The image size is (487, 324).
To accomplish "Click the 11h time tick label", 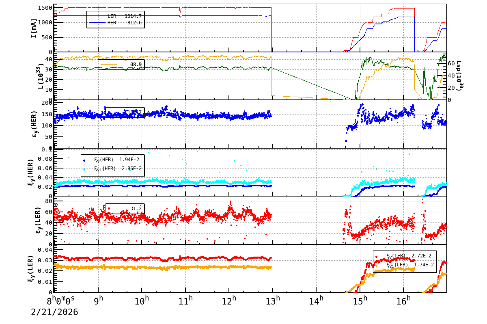I will (x=186, y=301).
